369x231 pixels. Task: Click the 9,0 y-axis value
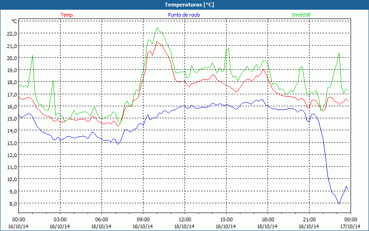13,191
